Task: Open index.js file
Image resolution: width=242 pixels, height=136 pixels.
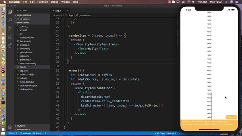Action: point(23,78)
